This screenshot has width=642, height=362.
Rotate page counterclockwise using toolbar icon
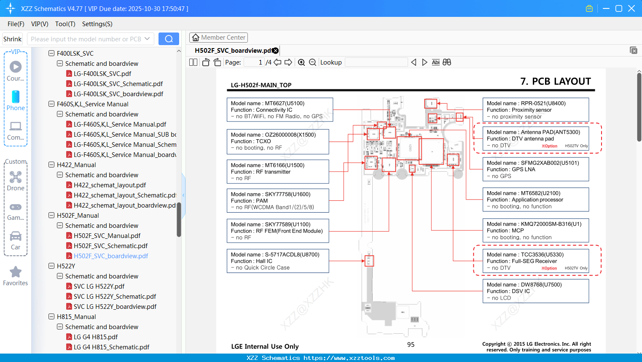coord(206,62)
